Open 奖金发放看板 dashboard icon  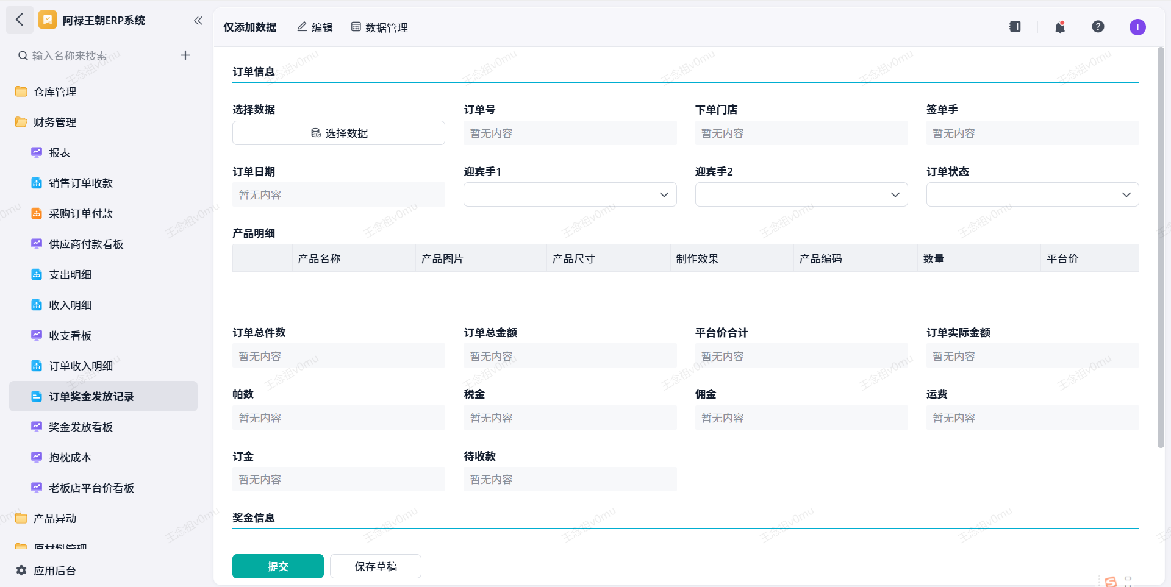37,427
